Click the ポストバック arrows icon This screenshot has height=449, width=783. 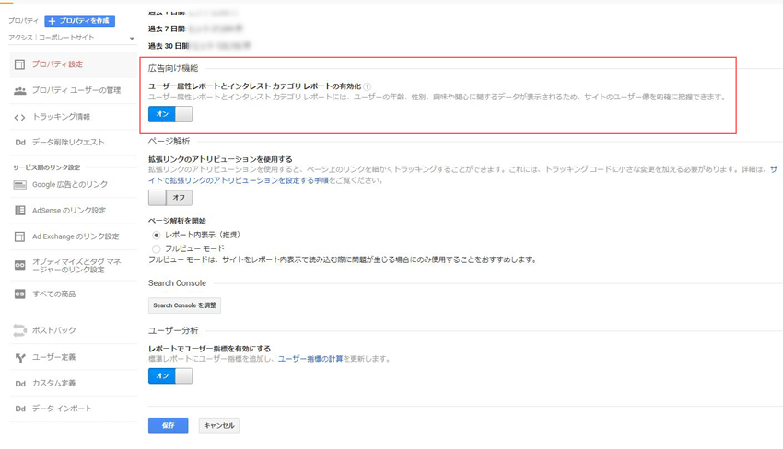point(20,330)
